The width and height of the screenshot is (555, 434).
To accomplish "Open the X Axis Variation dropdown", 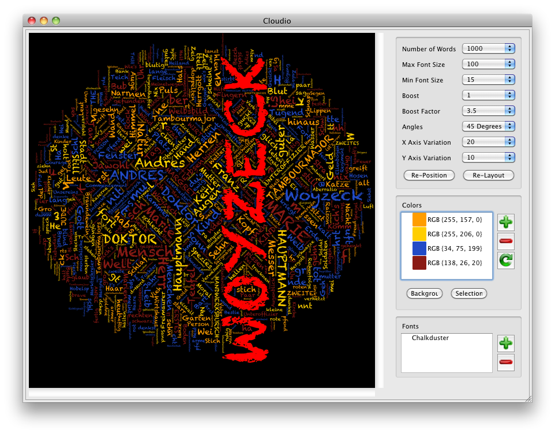I will [488, 142].
